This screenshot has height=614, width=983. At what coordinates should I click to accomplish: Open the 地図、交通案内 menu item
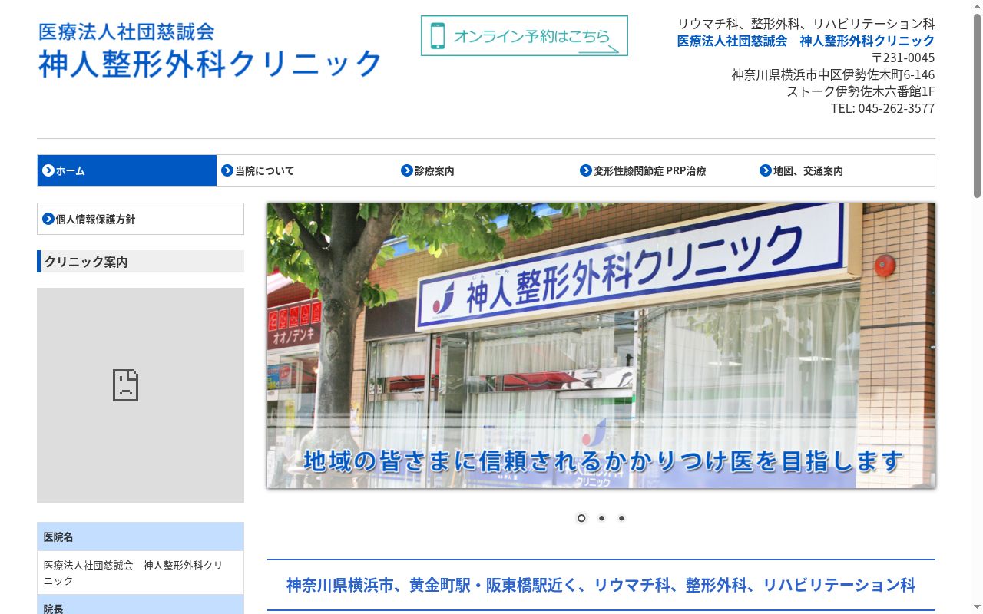tap(845, 170)
